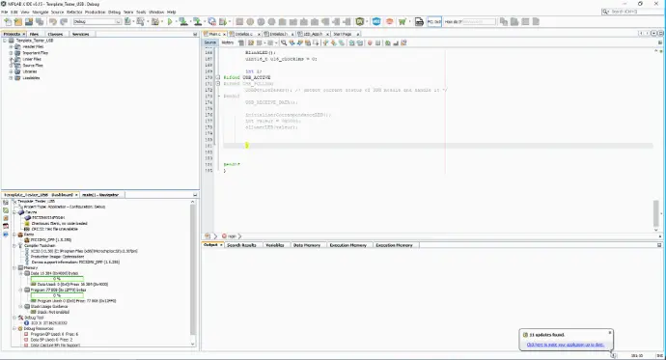Open the Production menu
Image resolution: width=666 pixels, height=360 pixels.
click(96, 12)
